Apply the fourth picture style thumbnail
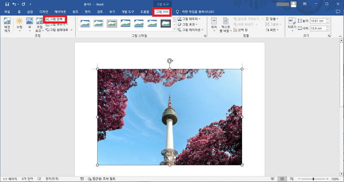This screenshot has width=344, height=182. [x=125, y=23]
